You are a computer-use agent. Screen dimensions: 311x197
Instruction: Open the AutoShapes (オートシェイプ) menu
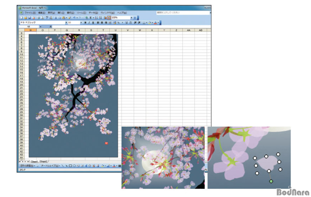tap(51, 166)
